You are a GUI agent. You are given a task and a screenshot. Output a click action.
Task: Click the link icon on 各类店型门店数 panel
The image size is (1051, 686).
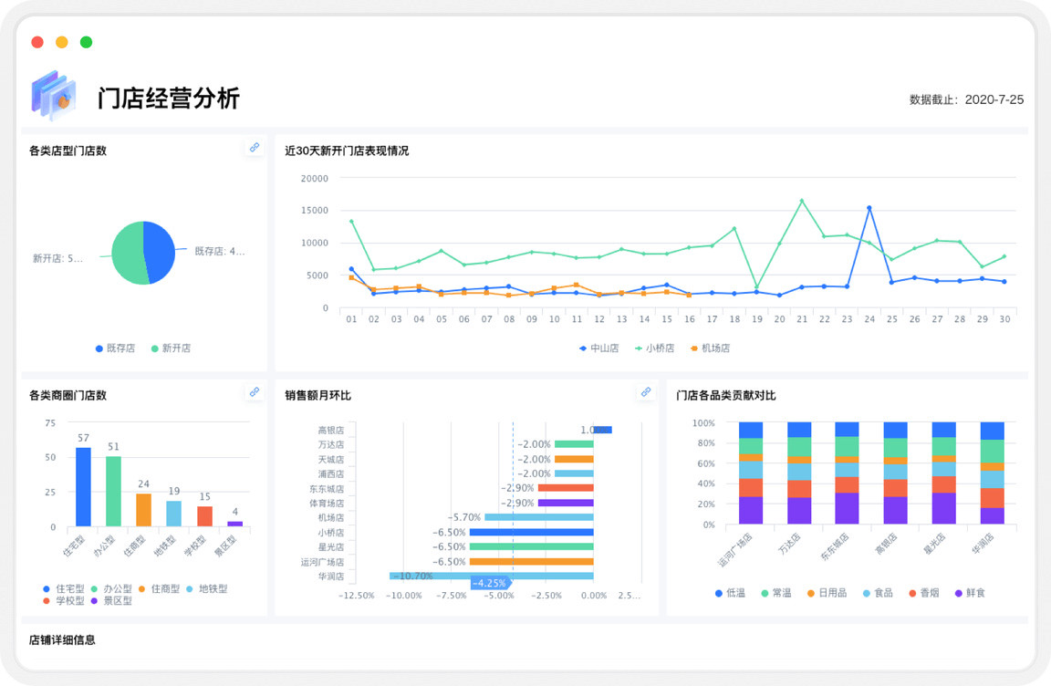tap(255, 147)
